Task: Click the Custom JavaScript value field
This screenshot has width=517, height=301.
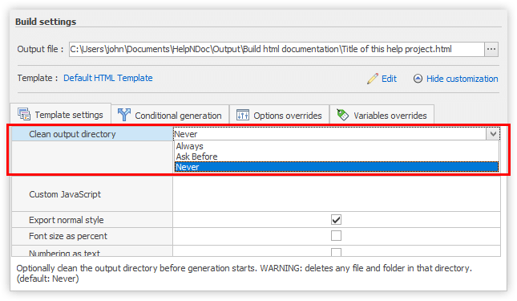Action: point(337,194)
